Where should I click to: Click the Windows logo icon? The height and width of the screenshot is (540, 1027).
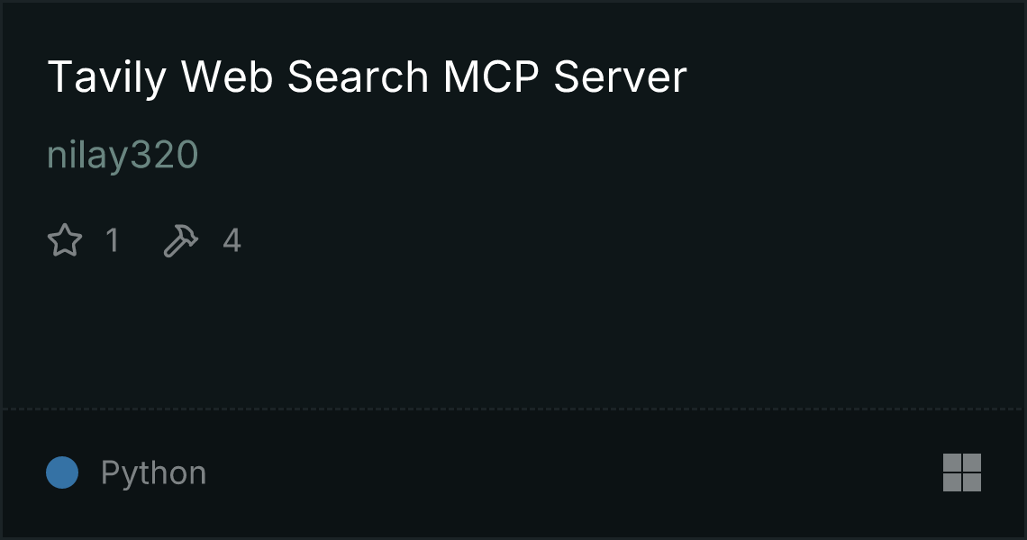[961, 472]
